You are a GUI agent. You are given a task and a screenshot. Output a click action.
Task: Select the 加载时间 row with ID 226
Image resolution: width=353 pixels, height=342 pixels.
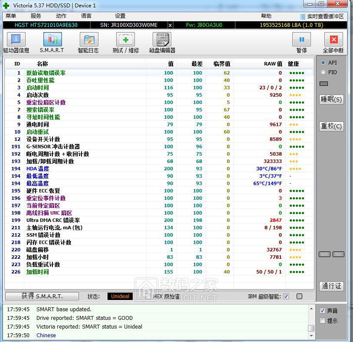tap(159, 272)
